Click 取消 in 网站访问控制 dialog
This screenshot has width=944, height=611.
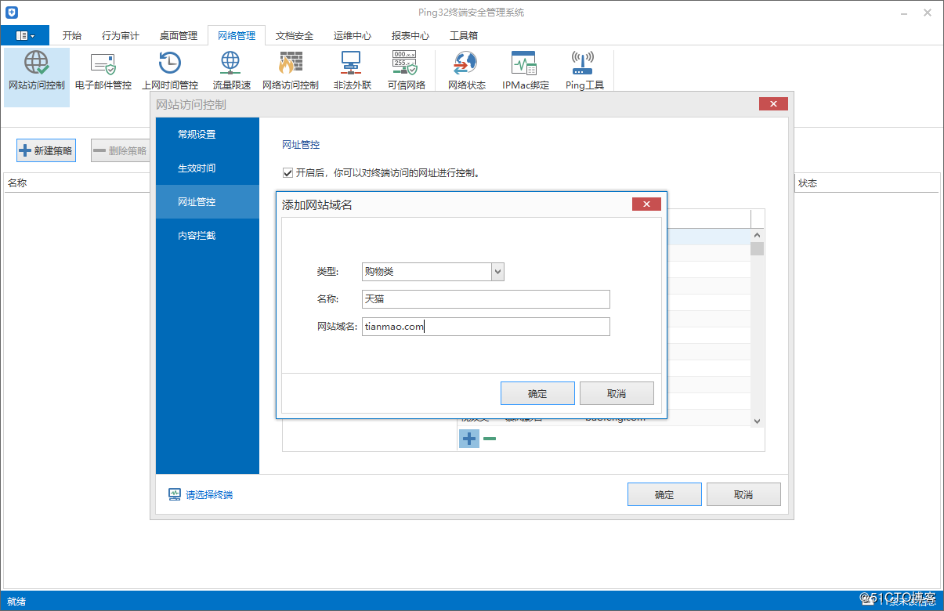743,494
